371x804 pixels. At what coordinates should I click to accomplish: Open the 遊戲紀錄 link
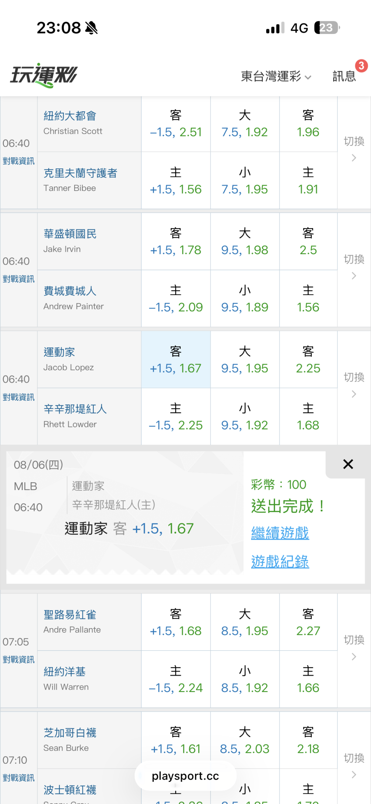click(x=280, y=562)
